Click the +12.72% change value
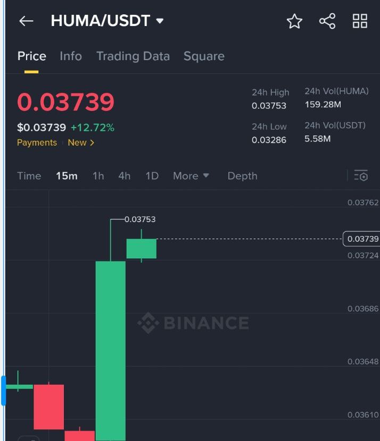Image resolution: width=380 pixels, height=441 pixels. (93, 128)
